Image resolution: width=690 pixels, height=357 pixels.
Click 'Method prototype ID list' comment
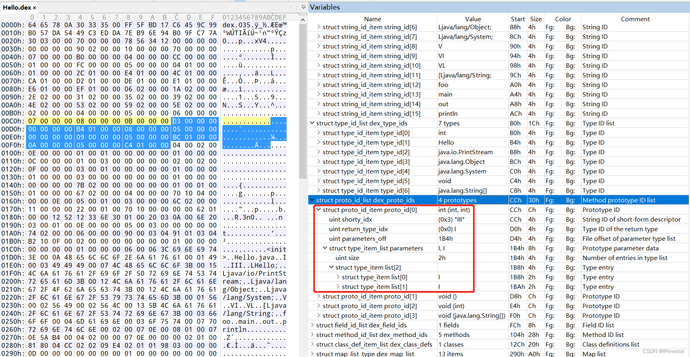pos(619,200)
